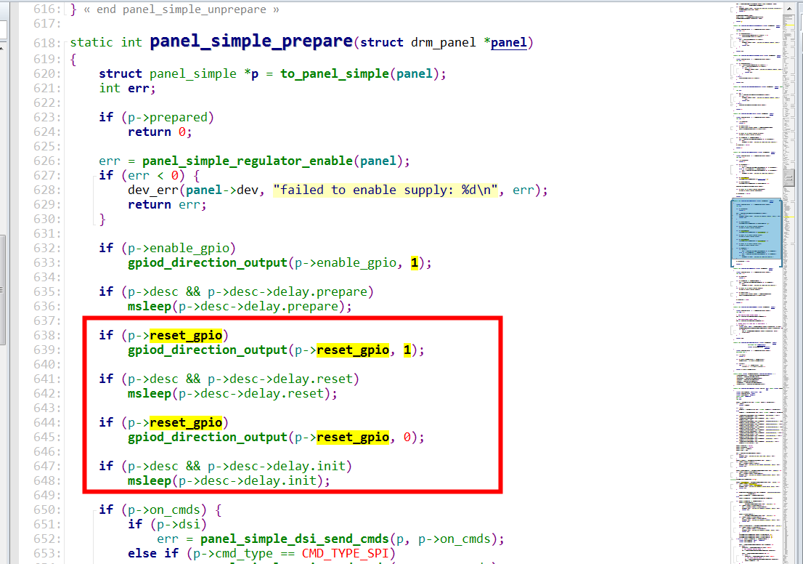Click highlighted reset_gpio on line 644
Viewport: 803px width, 564px height.
pyautogui.click(x=186, y=422)
